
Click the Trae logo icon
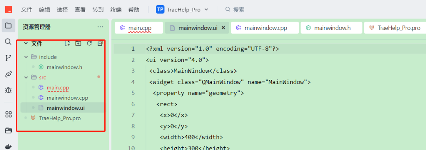(x=8, y=10)
